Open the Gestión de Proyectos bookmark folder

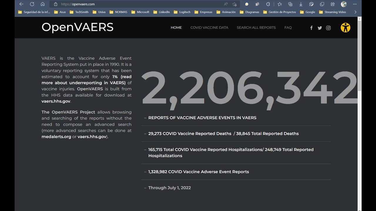point(280,12)
